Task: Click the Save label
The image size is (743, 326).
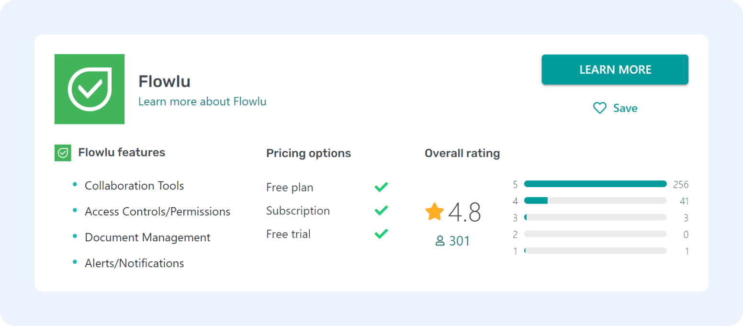Action: coord(625,108)
